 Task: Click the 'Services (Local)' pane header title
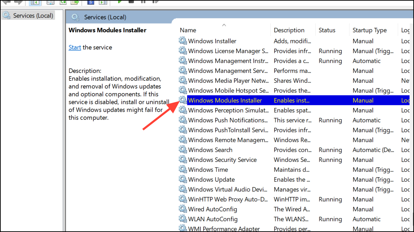click(x=105, y=17)
